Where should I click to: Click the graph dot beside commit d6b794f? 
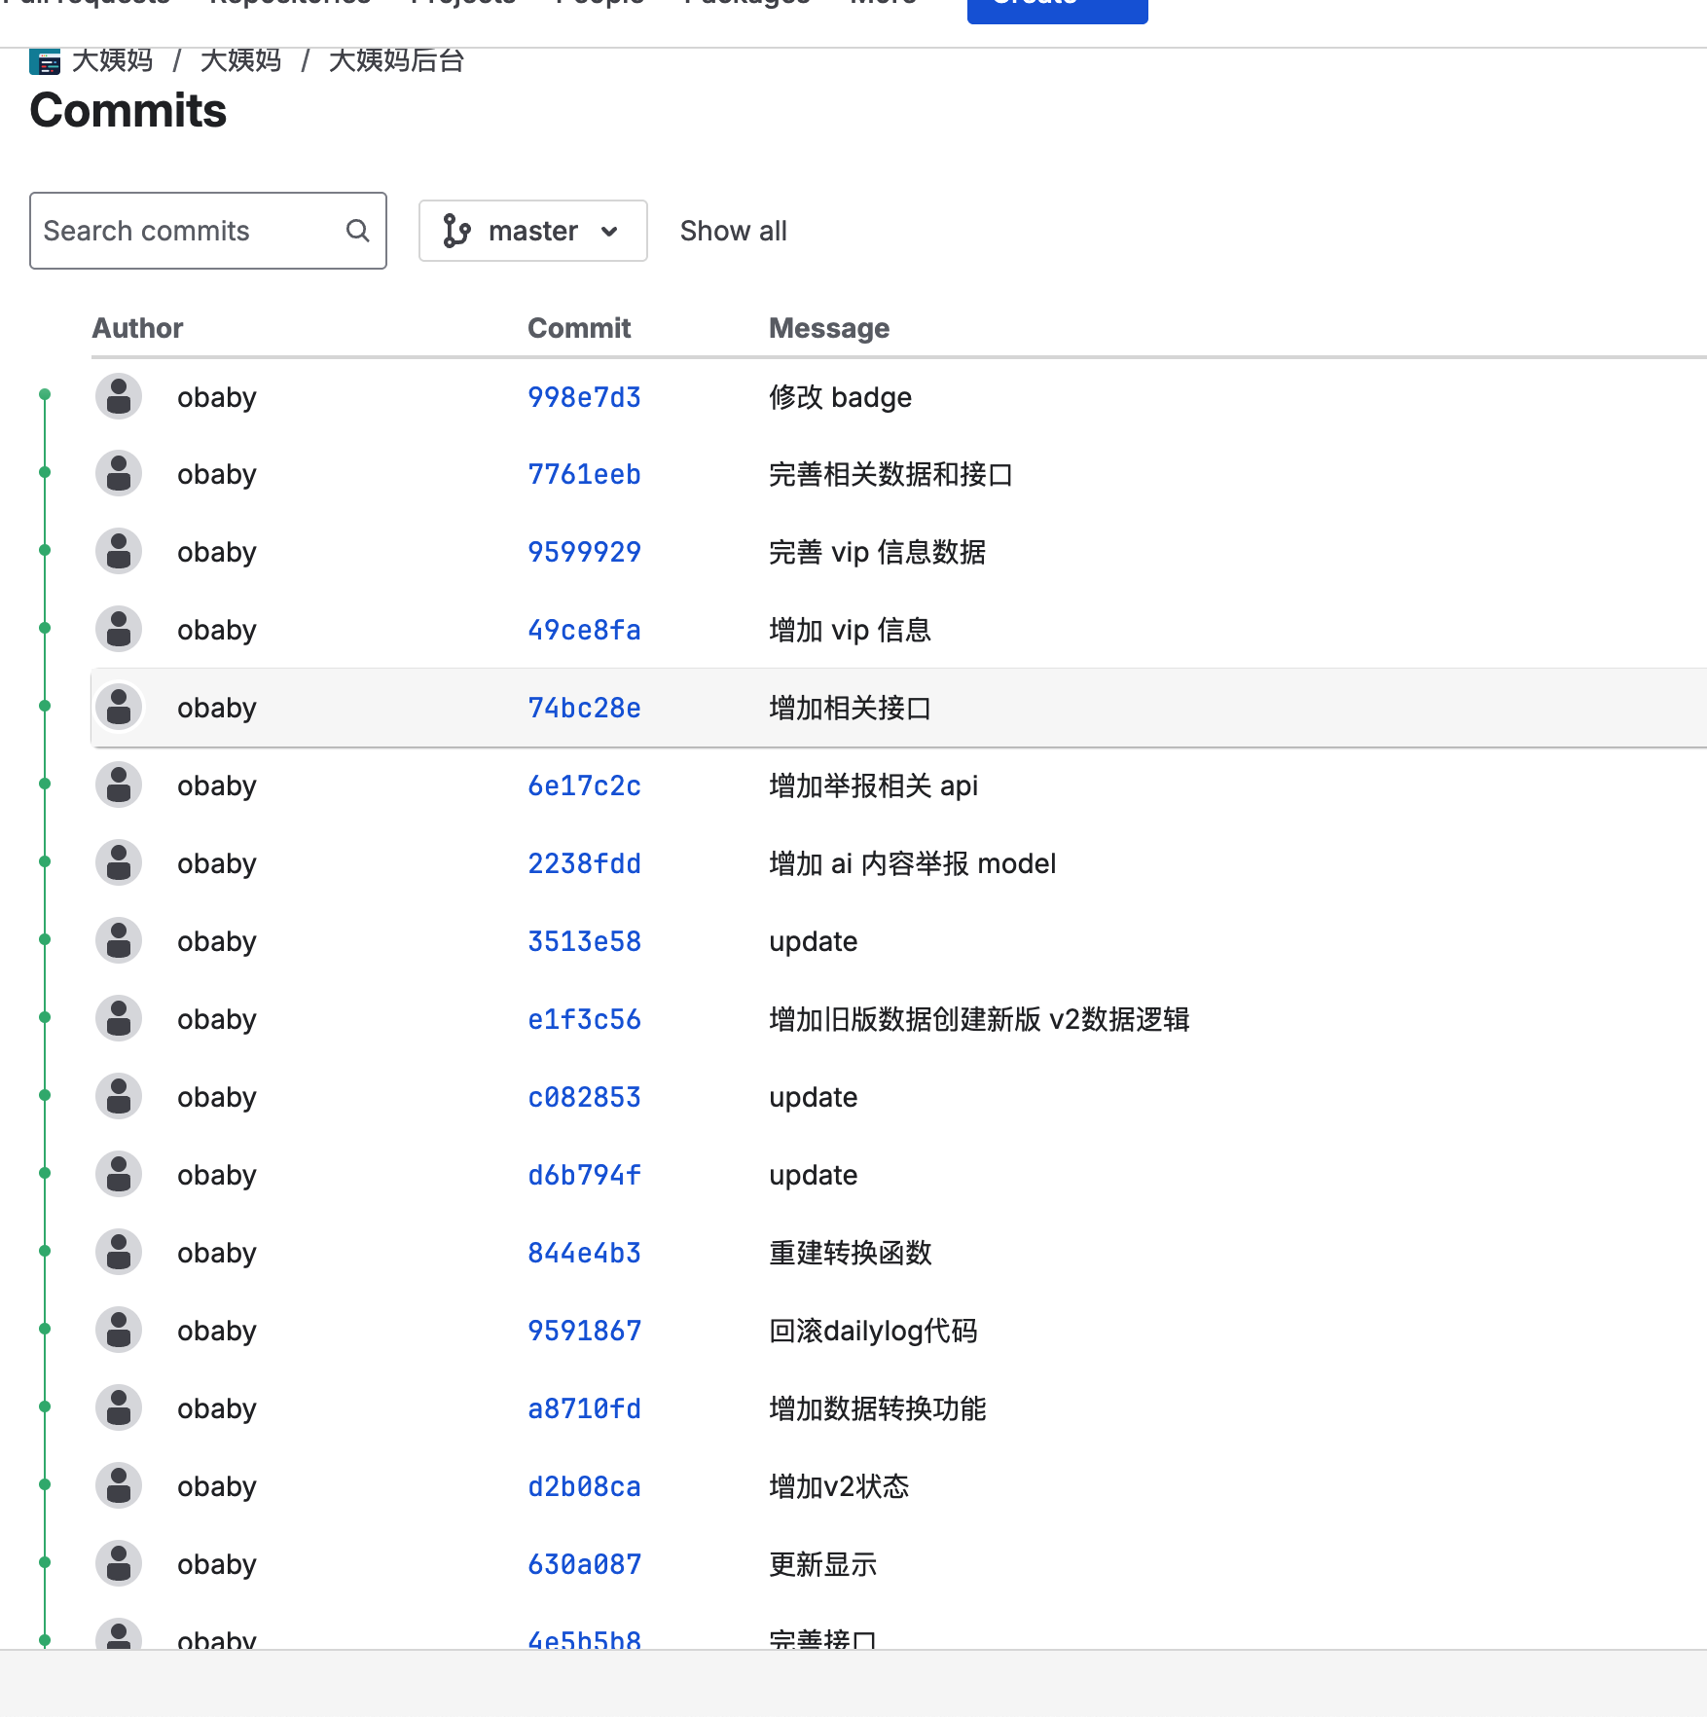pyautogui.click(x=45, y=1174)
